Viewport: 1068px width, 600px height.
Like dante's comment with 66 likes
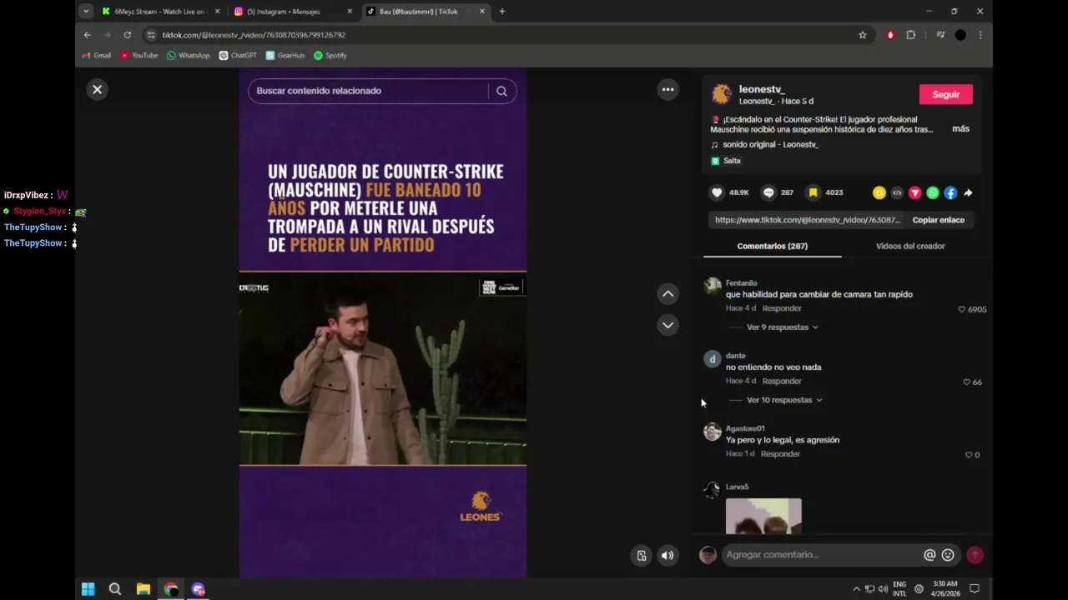967,382
